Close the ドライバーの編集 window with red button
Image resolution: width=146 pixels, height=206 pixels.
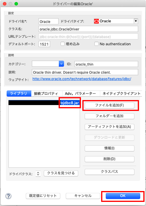point(5,4)
